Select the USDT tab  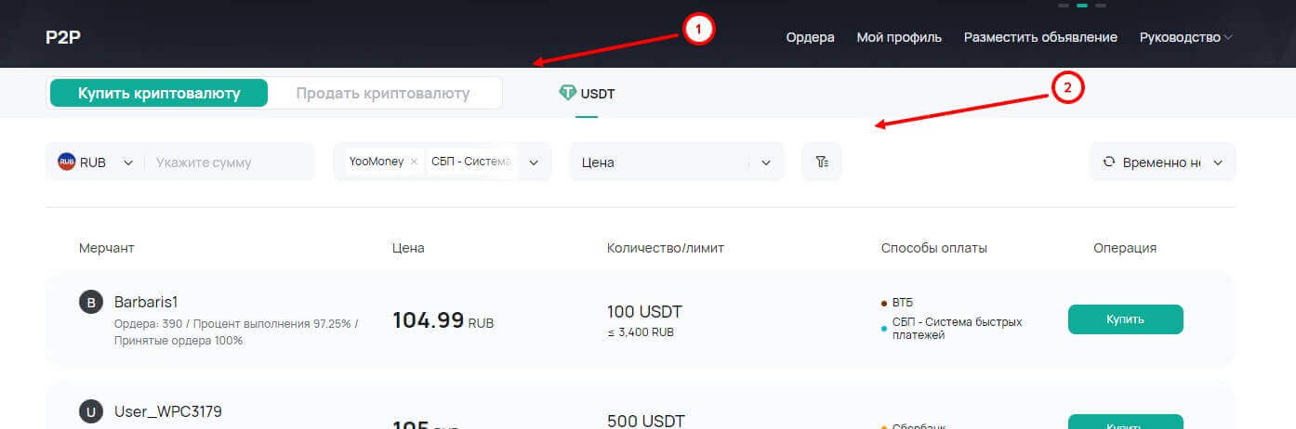click(588, 94)
